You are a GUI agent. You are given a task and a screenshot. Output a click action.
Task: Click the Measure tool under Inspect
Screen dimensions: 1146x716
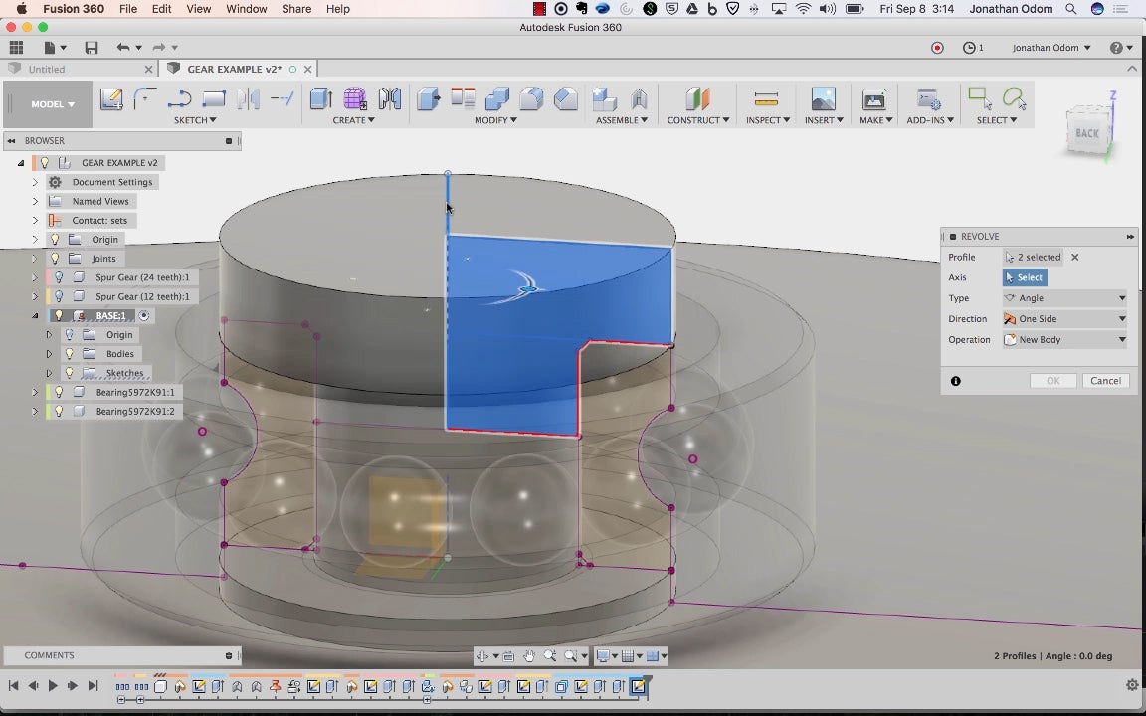[766, 98]
